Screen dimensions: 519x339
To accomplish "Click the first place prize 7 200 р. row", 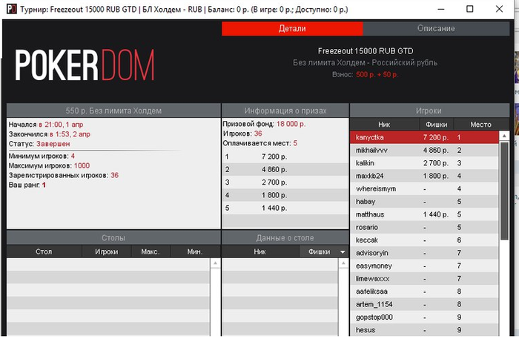I will point(285,157).
